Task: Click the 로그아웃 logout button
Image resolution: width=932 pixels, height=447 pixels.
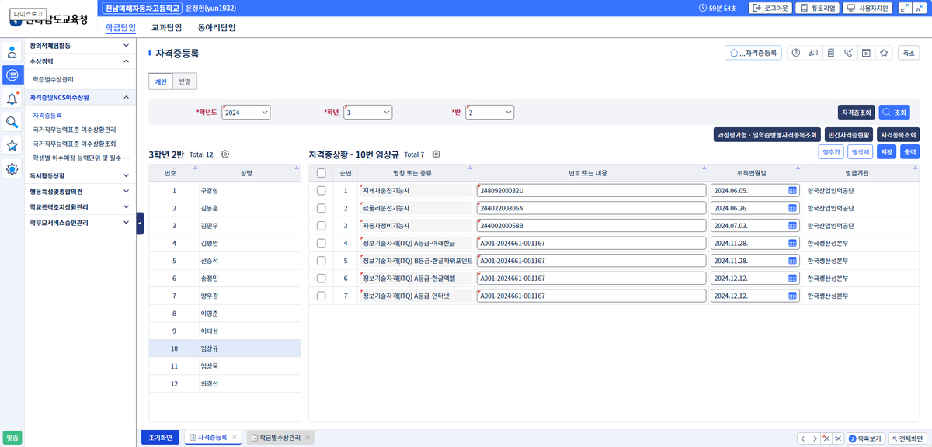Action: click(x=770, y=8)
